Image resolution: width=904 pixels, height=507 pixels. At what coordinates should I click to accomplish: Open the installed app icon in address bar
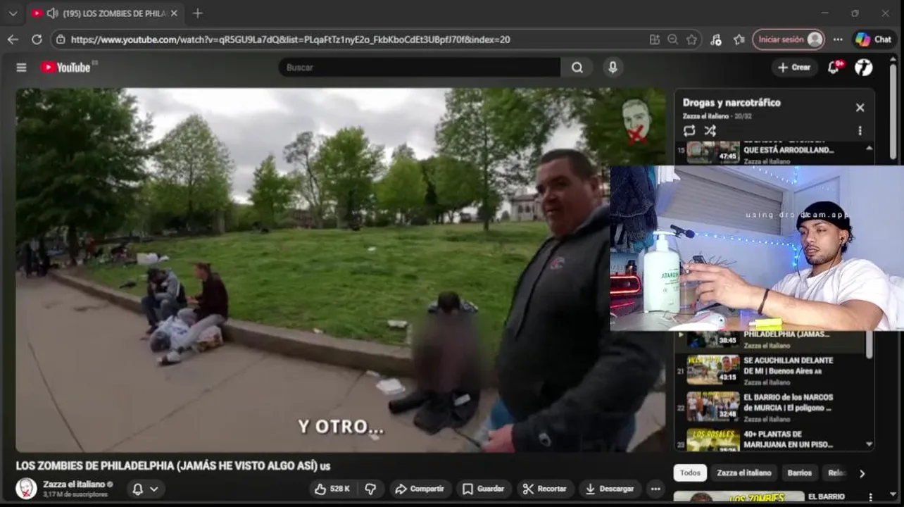(655, 39)
